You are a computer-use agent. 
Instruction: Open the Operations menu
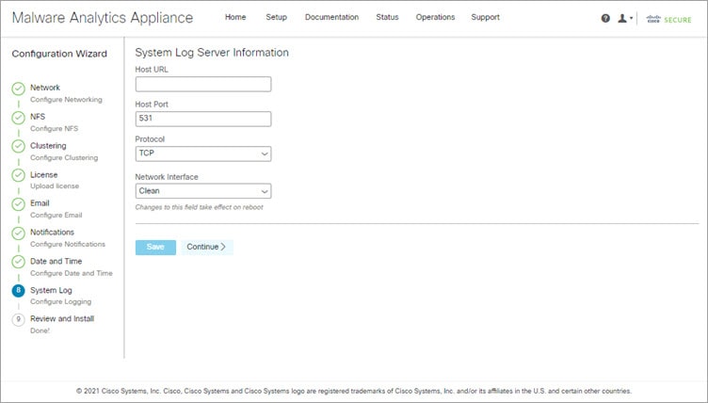435,17
